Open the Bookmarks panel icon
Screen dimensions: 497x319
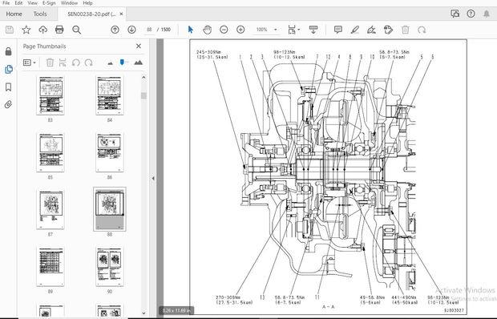[x=9, y=87]
